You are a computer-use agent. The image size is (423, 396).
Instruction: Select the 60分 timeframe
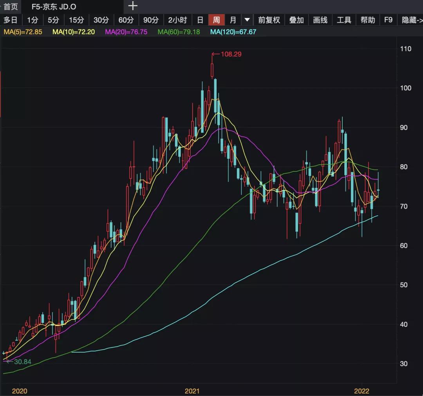pyautogui.click(x=126, y=20)
